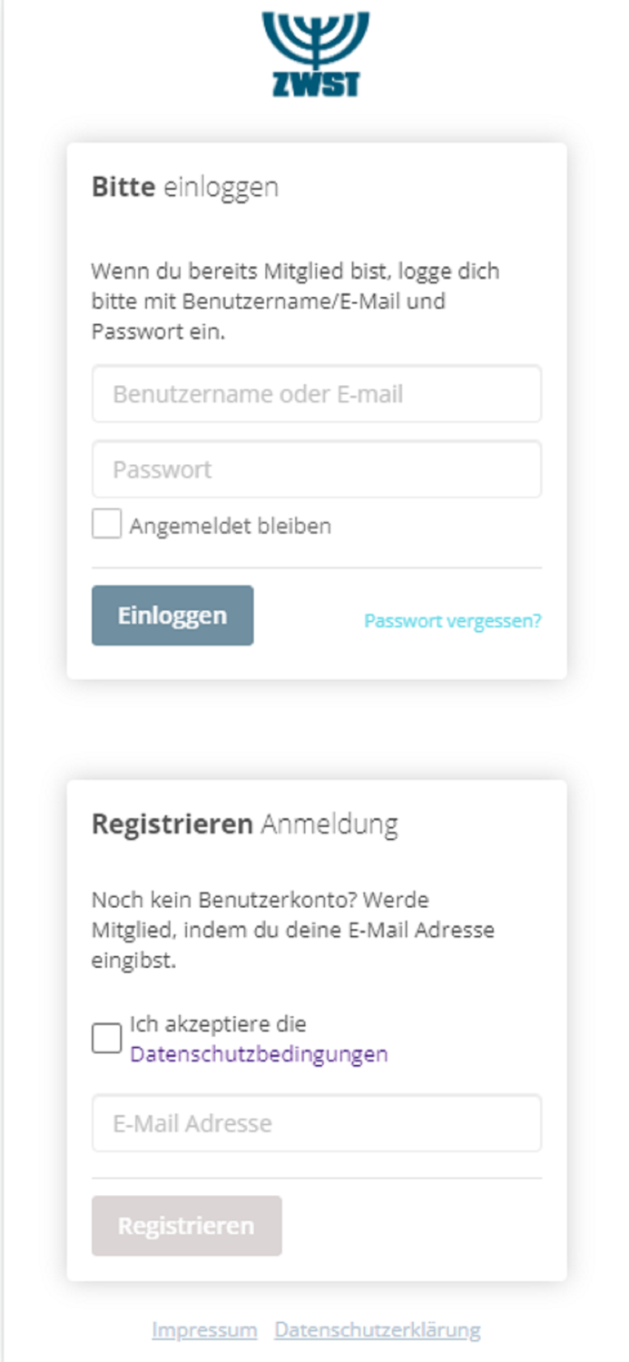Click into the Passwort input field

316,469
